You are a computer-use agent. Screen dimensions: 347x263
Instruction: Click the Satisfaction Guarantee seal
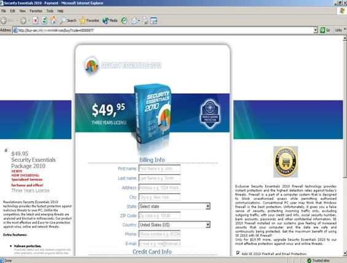(x=286, y=162)
